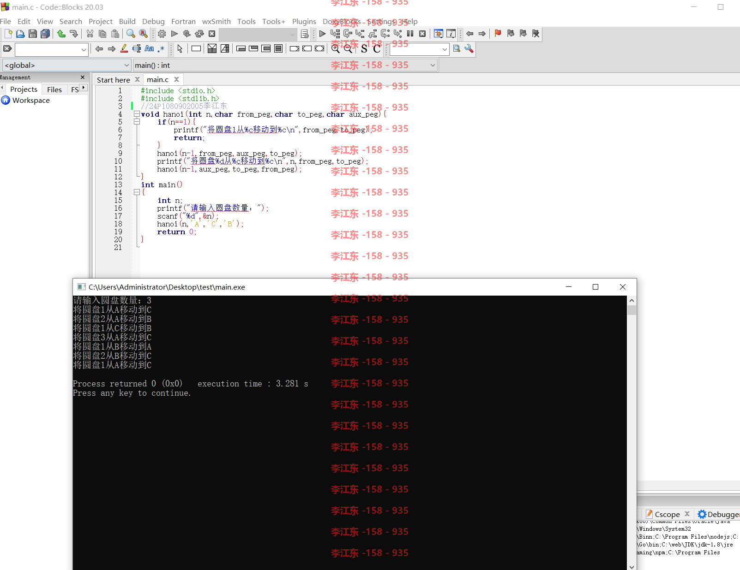This screenshot has width=740, height=570.
Task: Undo the last edit
Action: (x=61, y=34)
